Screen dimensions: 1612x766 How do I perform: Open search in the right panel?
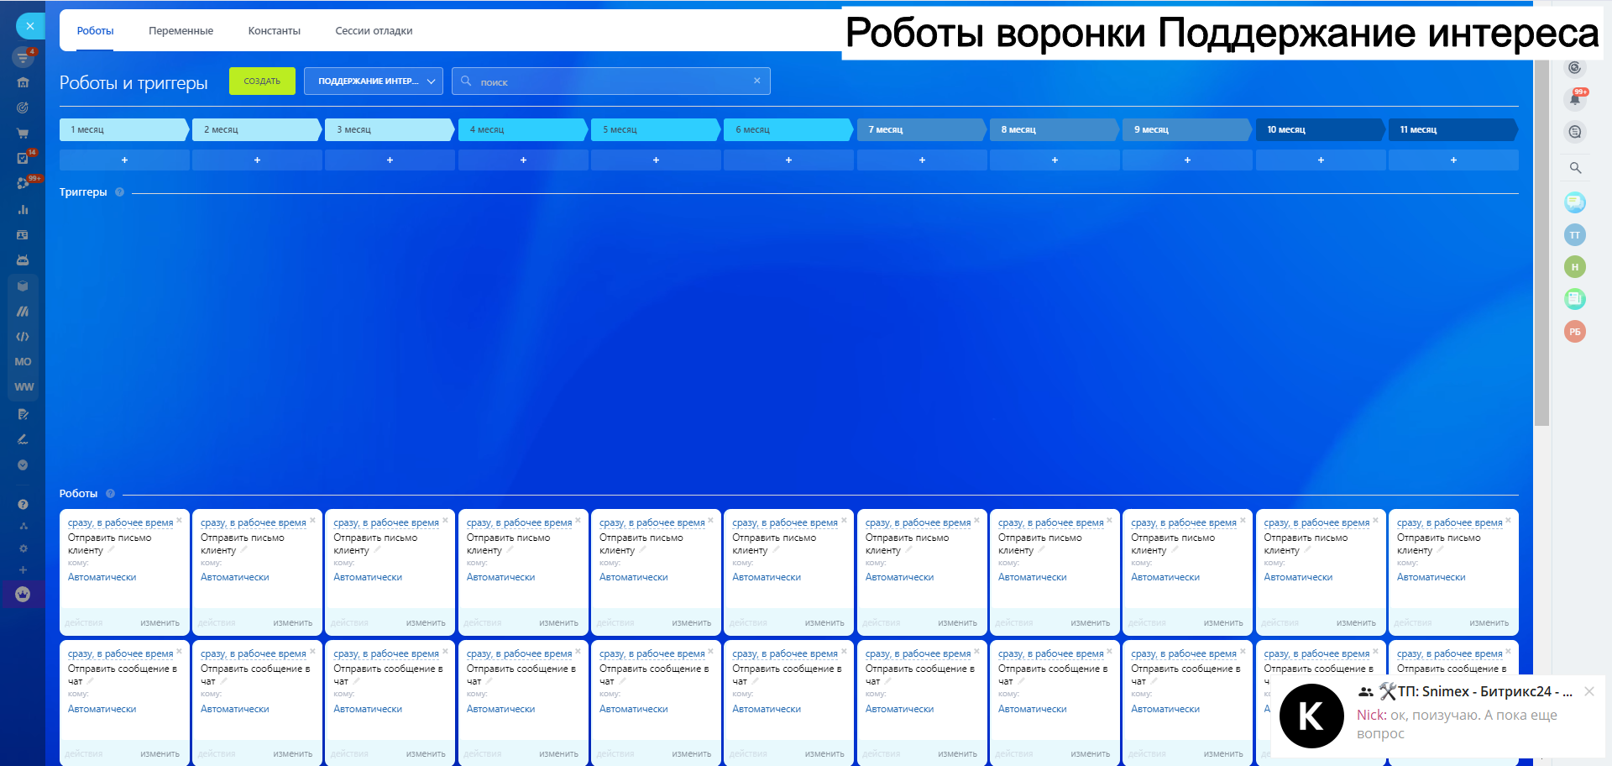[x=1575, y=168]
